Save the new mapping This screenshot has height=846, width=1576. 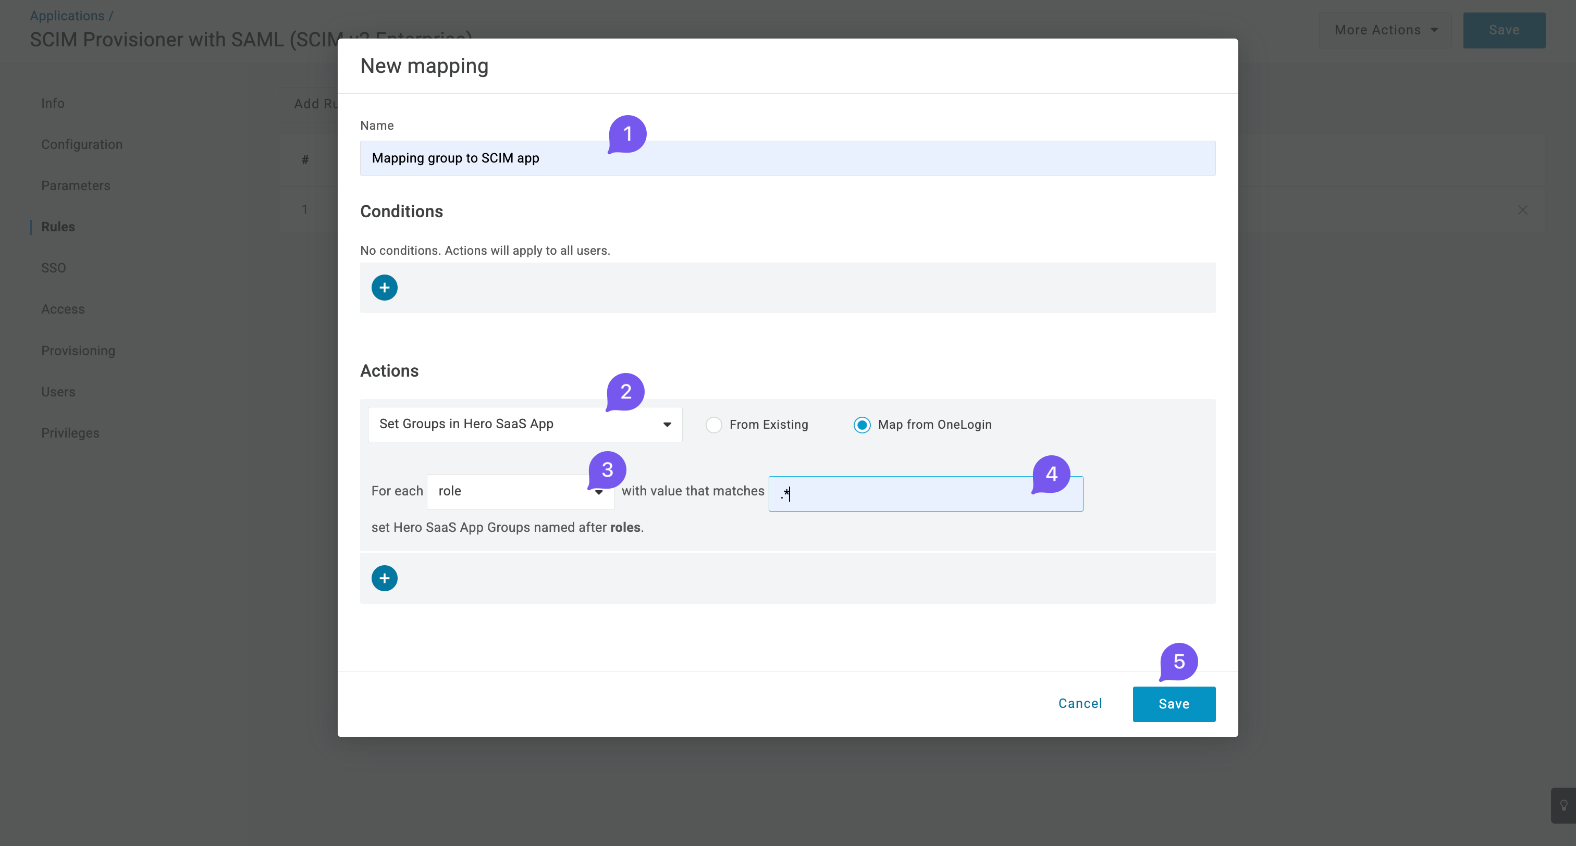pos(1174,703)
